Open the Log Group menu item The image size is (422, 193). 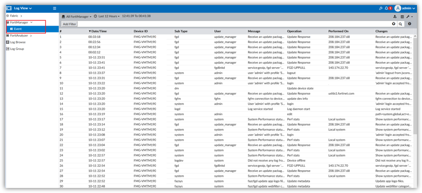(x=17, y=49)
